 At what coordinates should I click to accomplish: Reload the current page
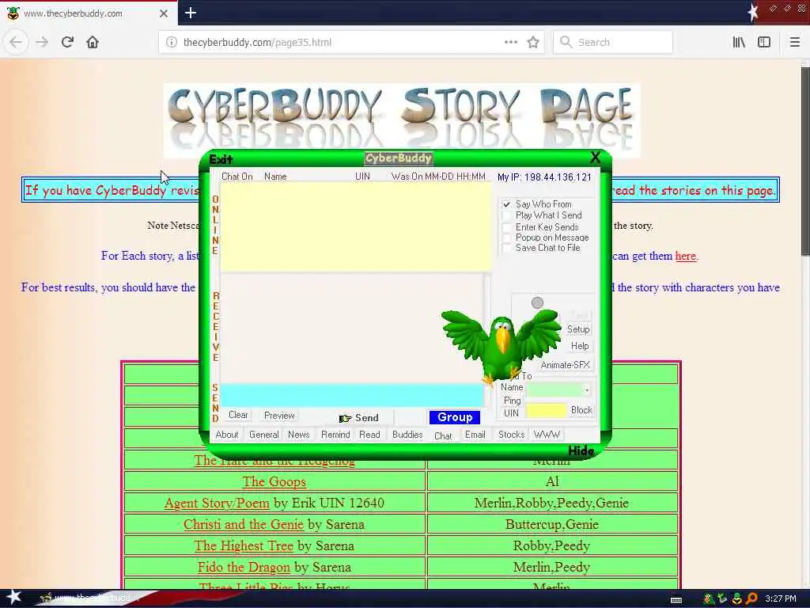[x=67, y=42]
